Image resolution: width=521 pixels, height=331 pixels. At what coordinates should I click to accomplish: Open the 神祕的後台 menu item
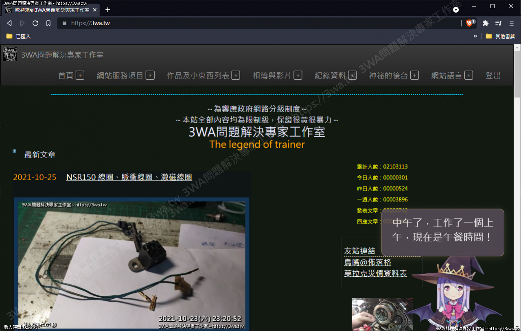pos(388,76)
